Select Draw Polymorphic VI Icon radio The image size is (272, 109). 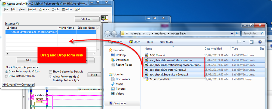click(x=7, y=71)
